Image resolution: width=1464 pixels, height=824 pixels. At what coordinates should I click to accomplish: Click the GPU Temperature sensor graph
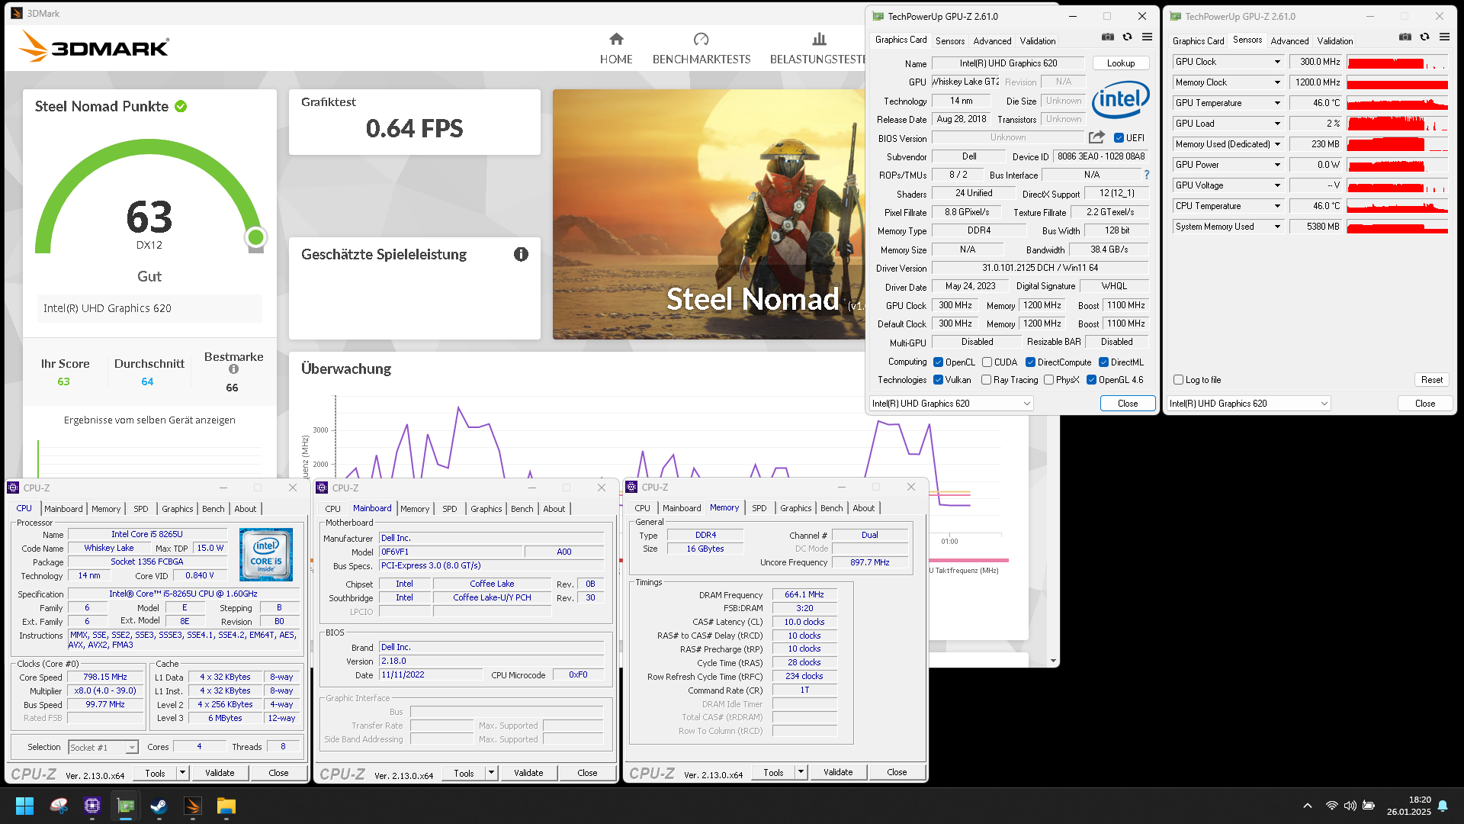pyautogui.click(x=1397, y=103)
